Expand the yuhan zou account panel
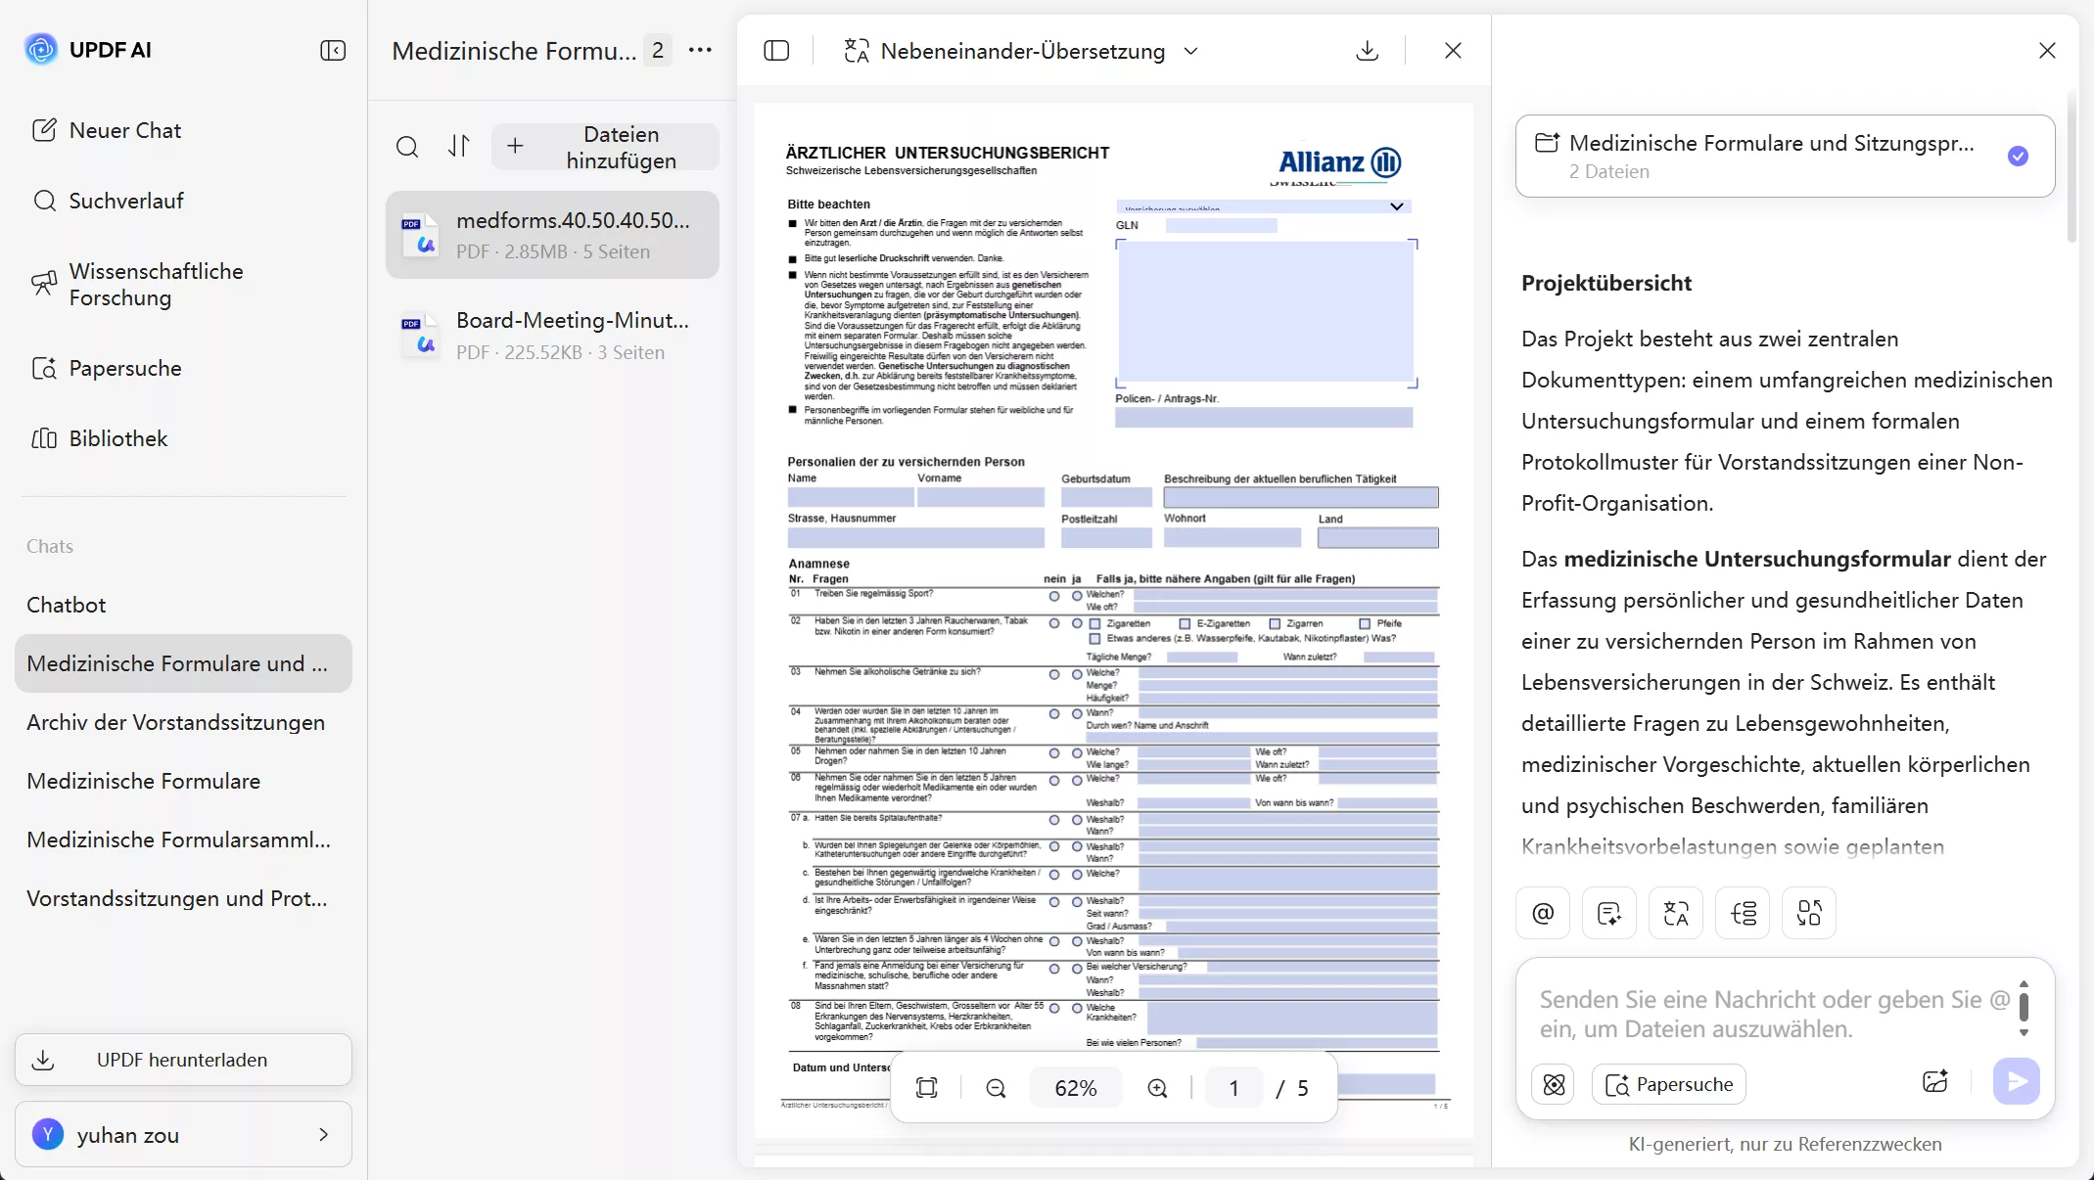The image size is (2094, 1180). pyautogui.click(x=323, y=1135)
